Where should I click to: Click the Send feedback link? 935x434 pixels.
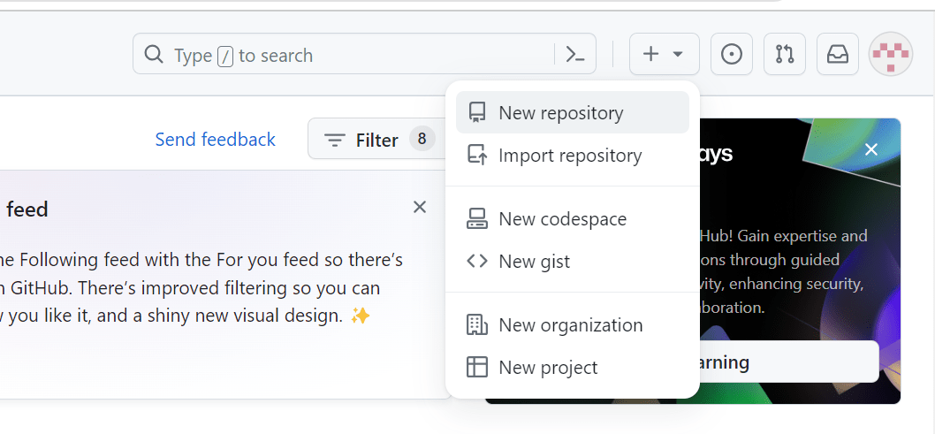(x=216, y=140)
